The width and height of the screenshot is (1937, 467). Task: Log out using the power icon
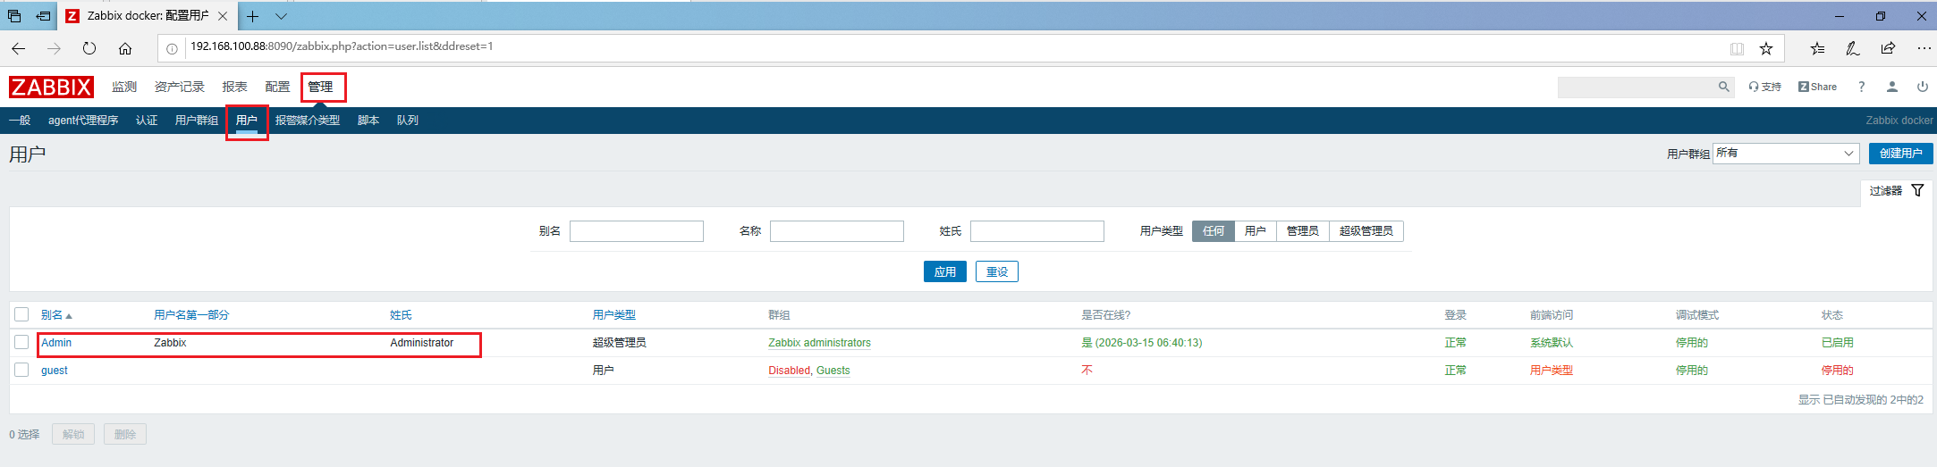pos(1923,87)
